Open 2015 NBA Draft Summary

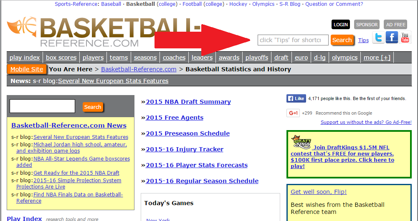[x=188, y=102]
